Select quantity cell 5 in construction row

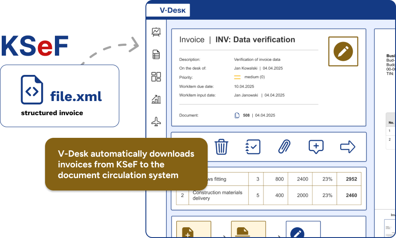tap(256, 195)
